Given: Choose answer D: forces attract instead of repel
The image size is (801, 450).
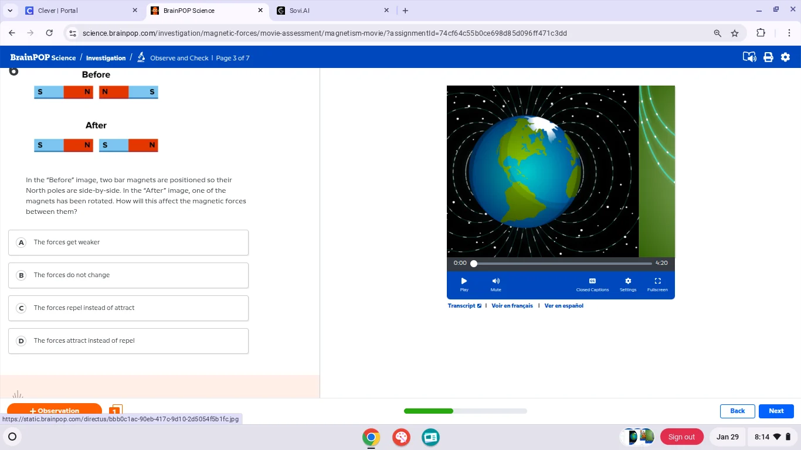Looking at the screenshot, I should pos(128,341).
